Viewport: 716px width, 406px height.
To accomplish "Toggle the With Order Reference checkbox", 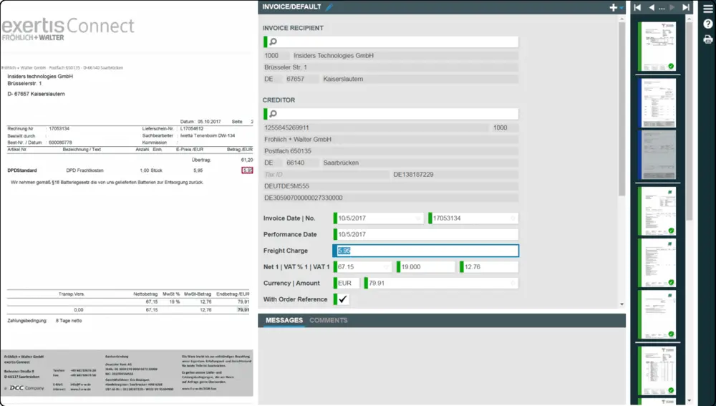I will point(342,299).
